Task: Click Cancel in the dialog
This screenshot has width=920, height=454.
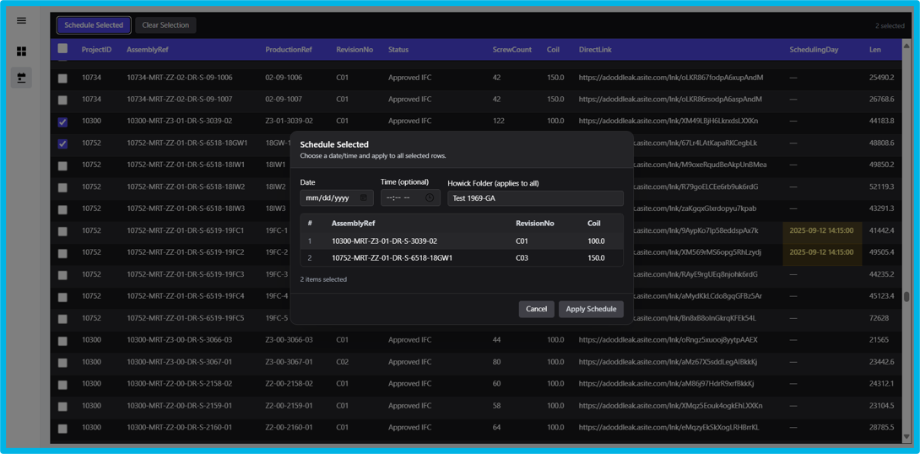Action: tap(536, 309)
